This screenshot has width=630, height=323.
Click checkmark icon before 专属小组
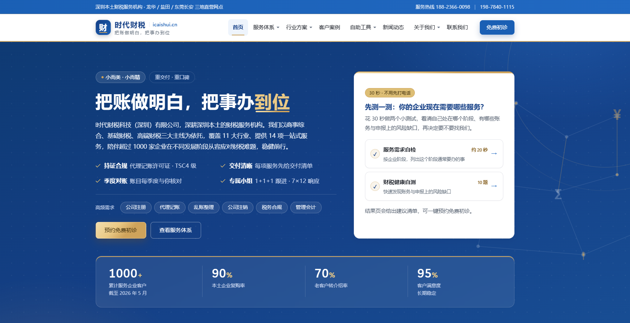tap(223, 181)
